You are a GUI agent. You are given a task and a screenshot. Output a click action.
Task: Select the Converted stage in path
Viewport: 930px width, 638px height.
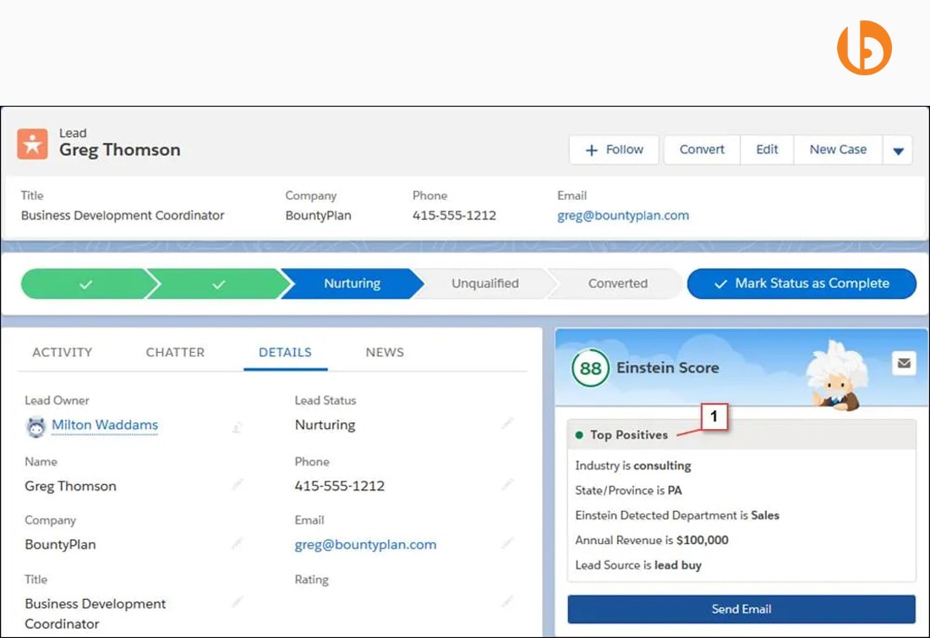(x=617, y=283)
